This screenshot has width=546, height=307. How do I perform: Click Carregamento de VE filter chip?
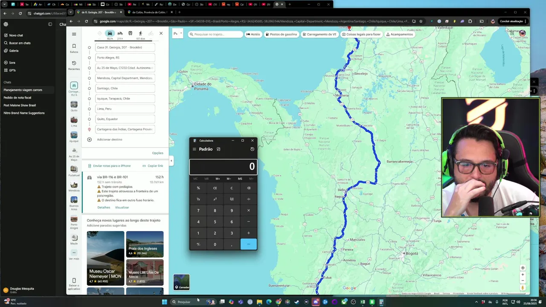319,34
